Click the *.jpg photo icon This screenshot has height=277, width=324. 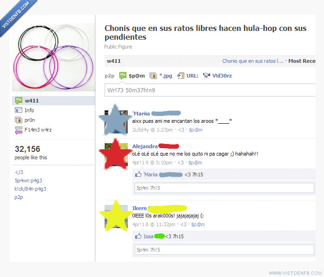[153, 76]
